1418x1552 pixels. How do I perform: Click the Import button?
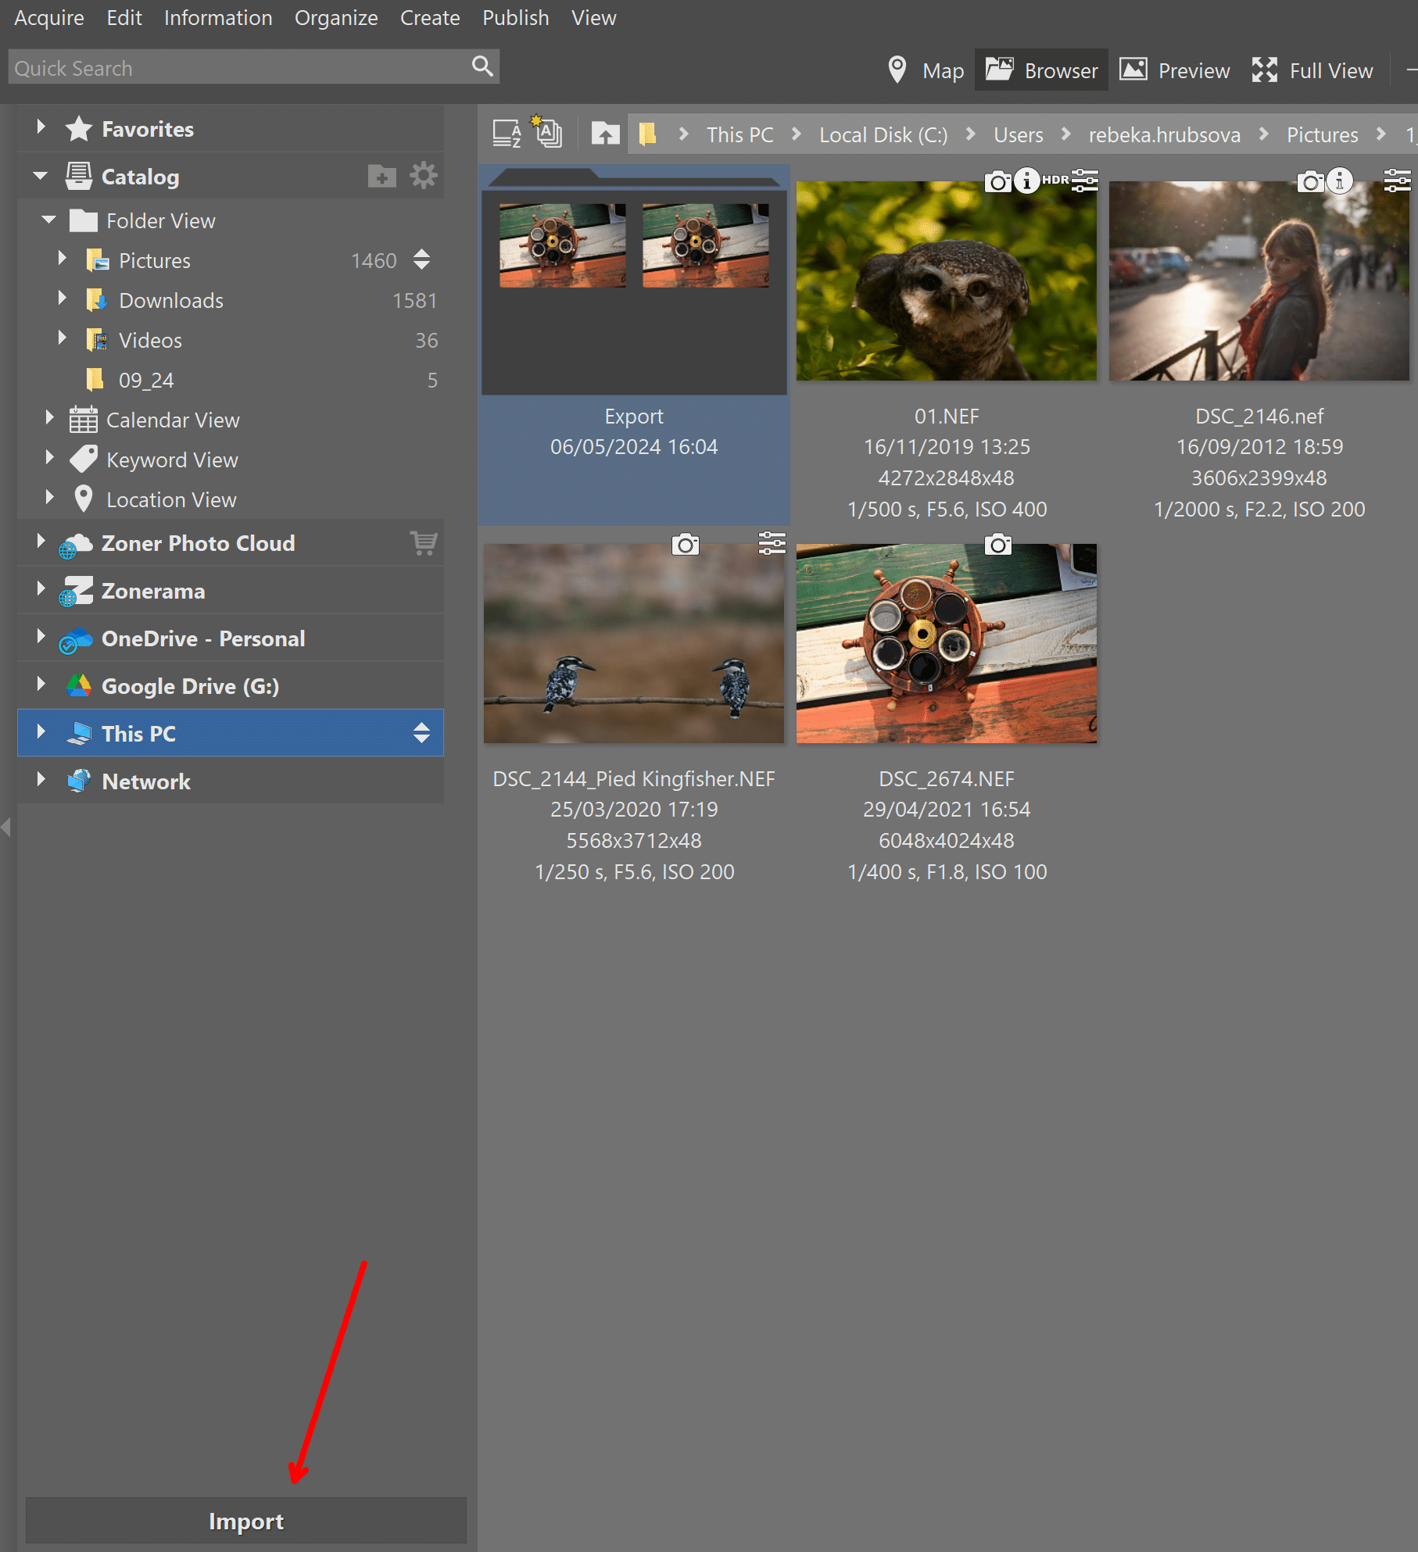pyautogui.click(x=245, y=1521)
